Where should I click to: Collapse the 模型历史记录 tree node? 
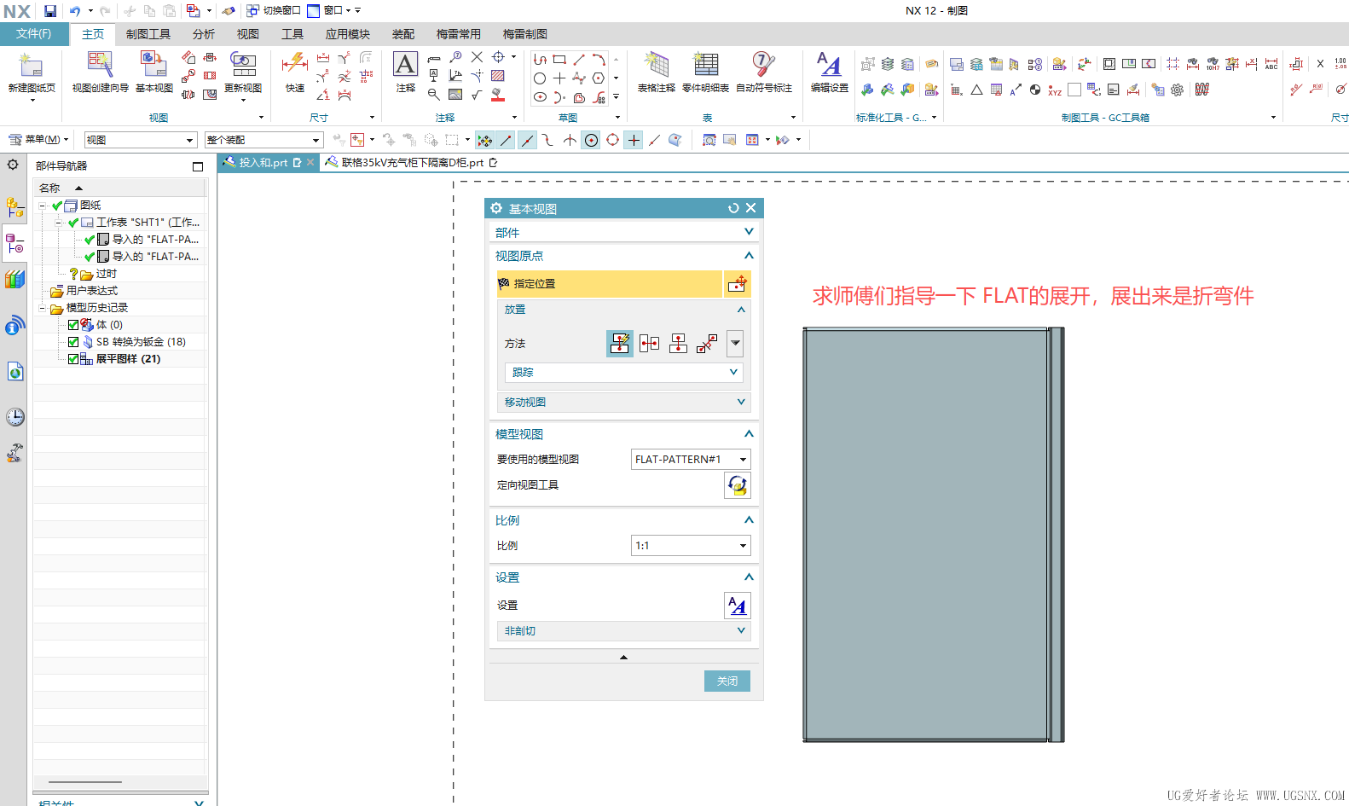[x=42, y=308]
